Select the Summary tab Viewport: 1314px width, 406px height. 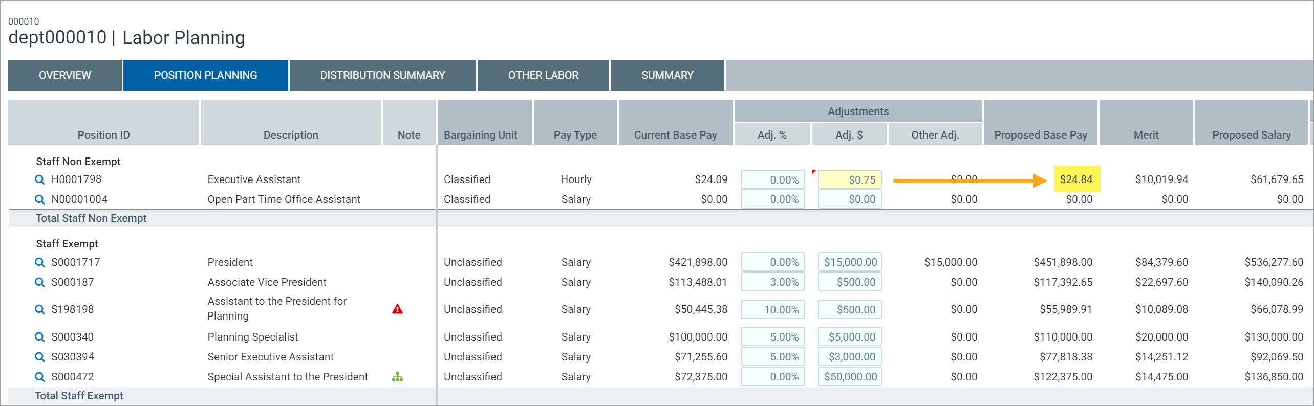[667, 75]
